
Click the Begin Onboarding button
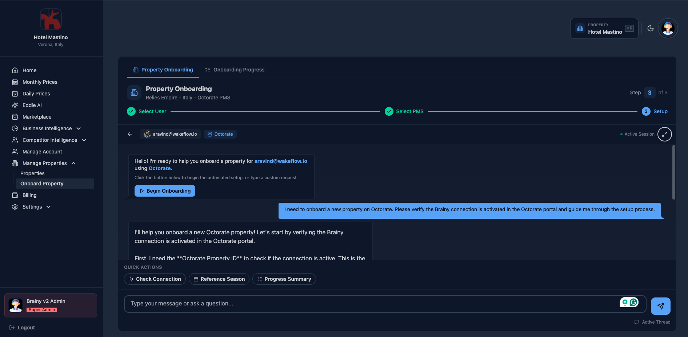[x=165, y=191]
